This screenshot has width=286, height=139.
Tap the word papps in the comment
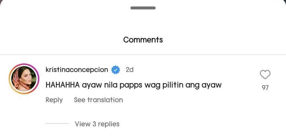(133, 85)
